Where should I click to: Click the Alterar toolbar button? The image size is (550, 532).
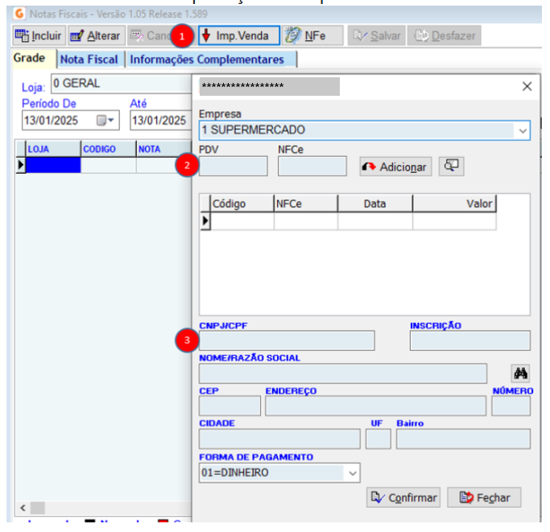(97, 35)
